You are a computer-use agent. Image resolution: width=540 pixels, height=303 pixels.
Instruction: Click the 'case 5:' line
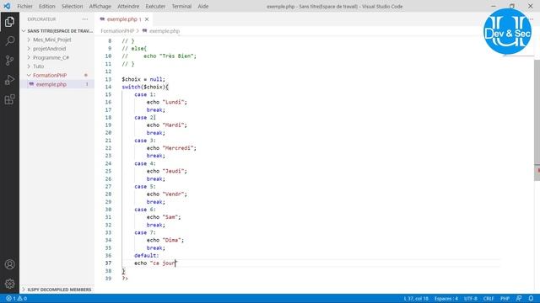(x=145, y=187)
